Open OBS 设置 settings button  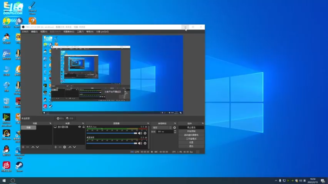[191, 142]
